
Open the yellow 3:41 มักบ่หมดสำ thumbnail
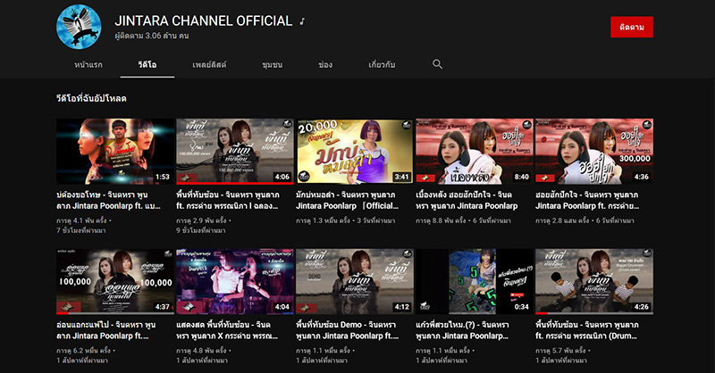(355, 152)
